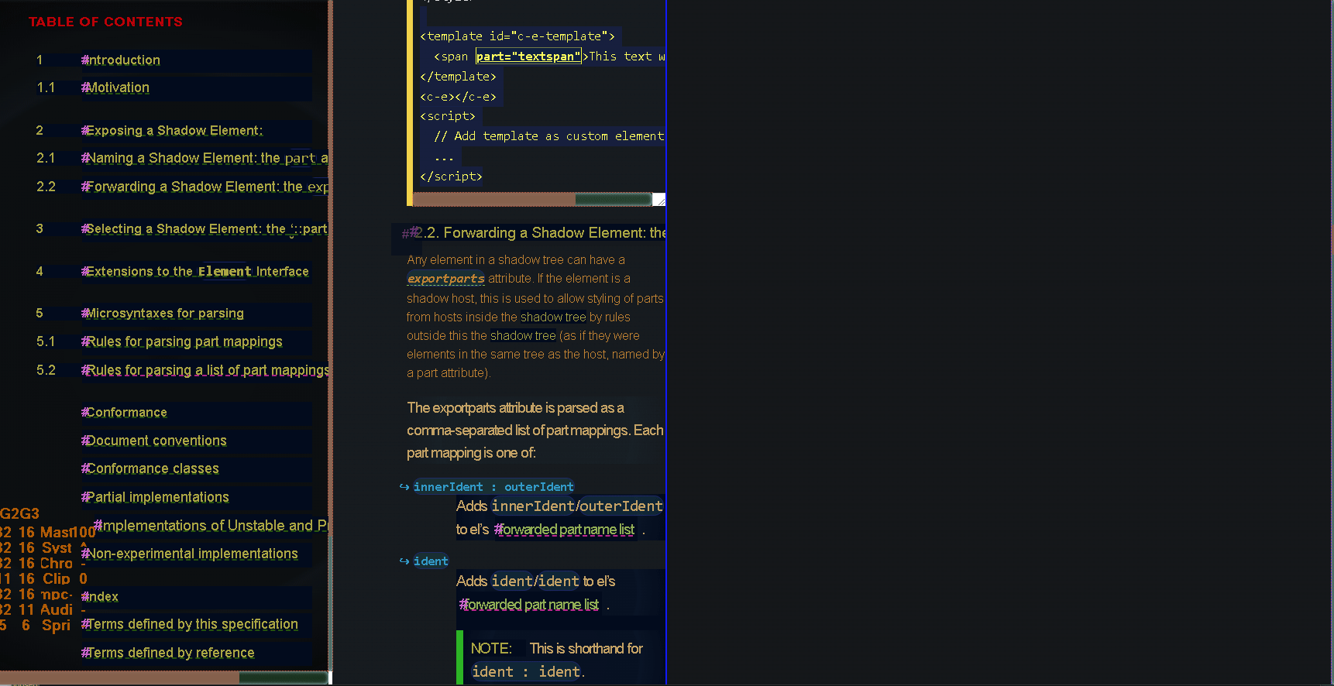Image resolution: width=1334 pixels, height=686 pixels.
Task: Open Extensions to the Element Interface
Action: click(x=195, y=272)
